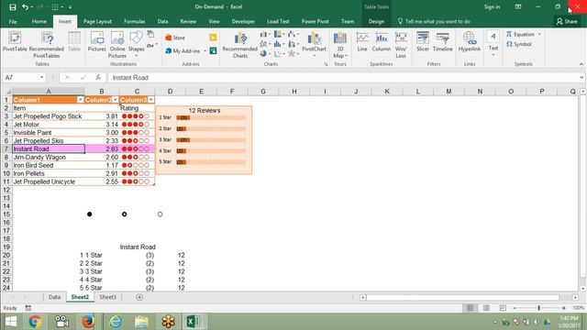The image size is (587, 330).
Task: Collapse the ribbon
Action: (581, 64)
